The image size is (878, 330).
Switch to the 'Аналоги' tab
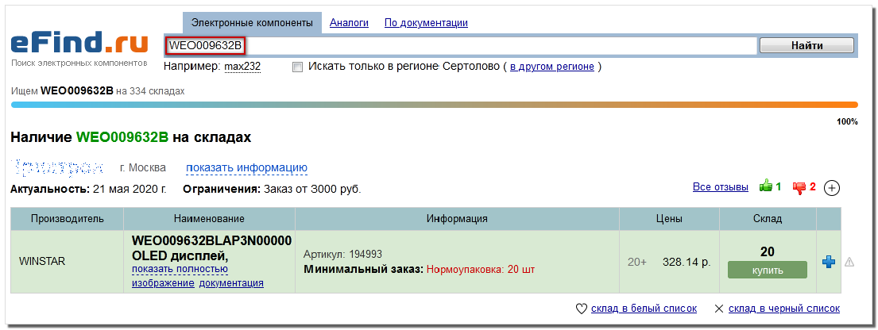[x=349, y=23]
